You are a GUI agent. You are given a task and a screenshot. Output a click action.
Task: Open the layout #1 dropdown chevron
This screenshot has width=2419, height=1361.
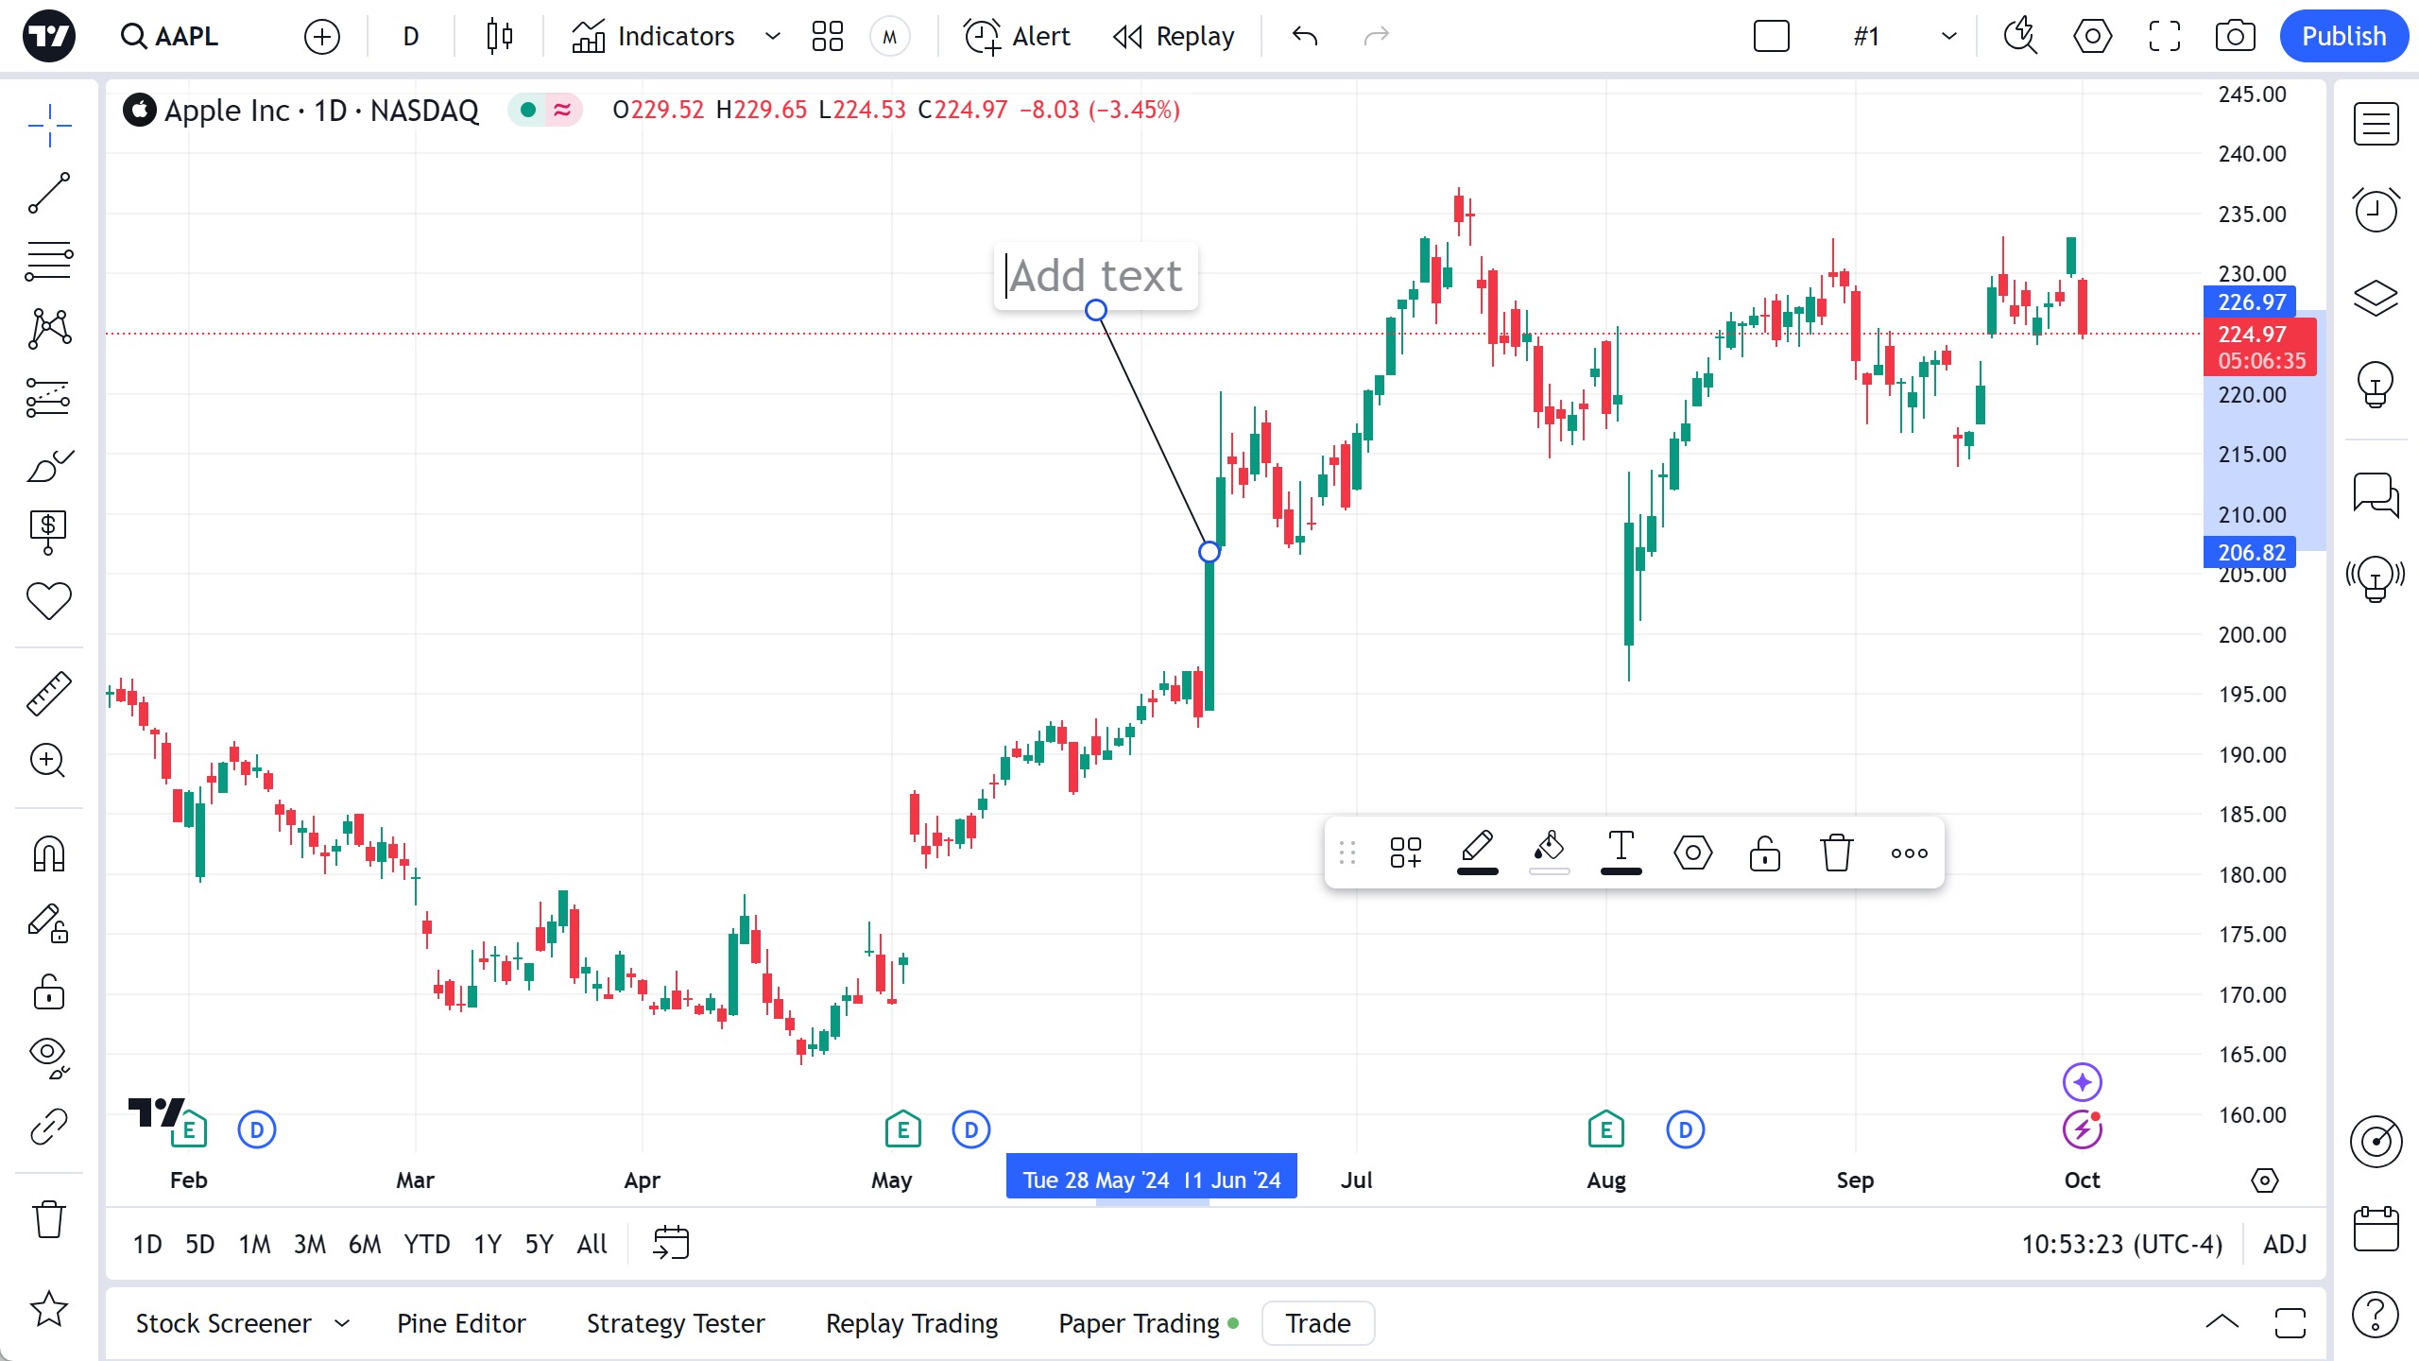[x=1948, y=37]
